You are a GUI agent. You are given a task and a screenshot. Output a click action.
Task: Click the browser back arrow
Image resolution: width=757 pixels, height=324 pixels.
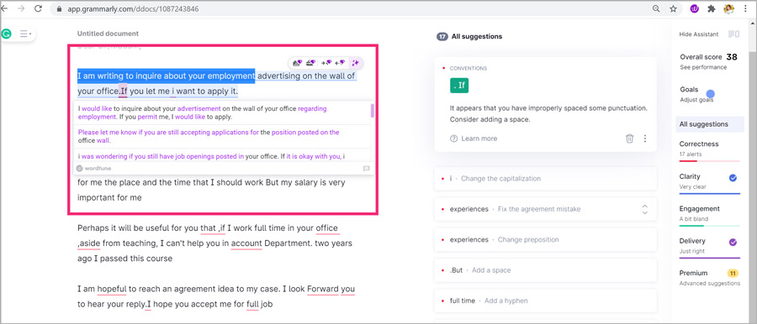pyautogui.click(x=5, y=8)
